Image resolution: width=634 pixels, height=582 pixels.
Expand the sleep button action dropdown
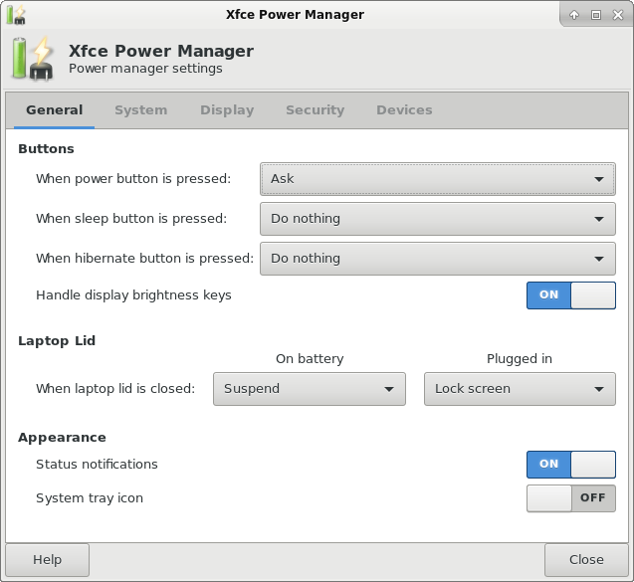point(437,219)
